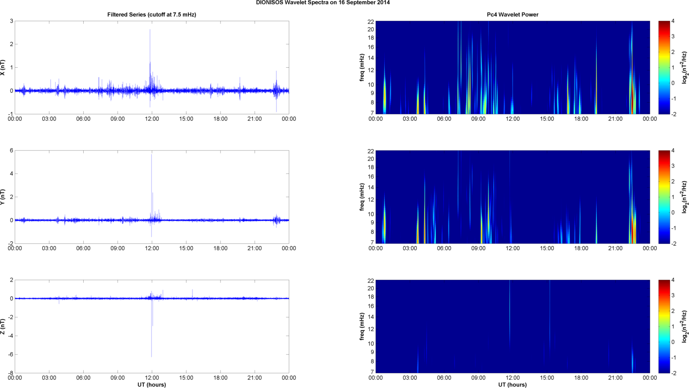
Task: Click 'log2(nT²/Hz)' label beside bottom colorbar
Action: point(684,326)
